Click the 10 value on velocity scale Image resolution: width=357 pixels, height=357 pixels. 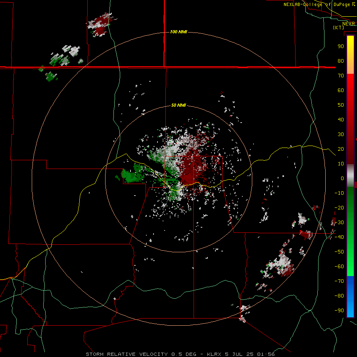pyautogui.click(x=341, y=164)
